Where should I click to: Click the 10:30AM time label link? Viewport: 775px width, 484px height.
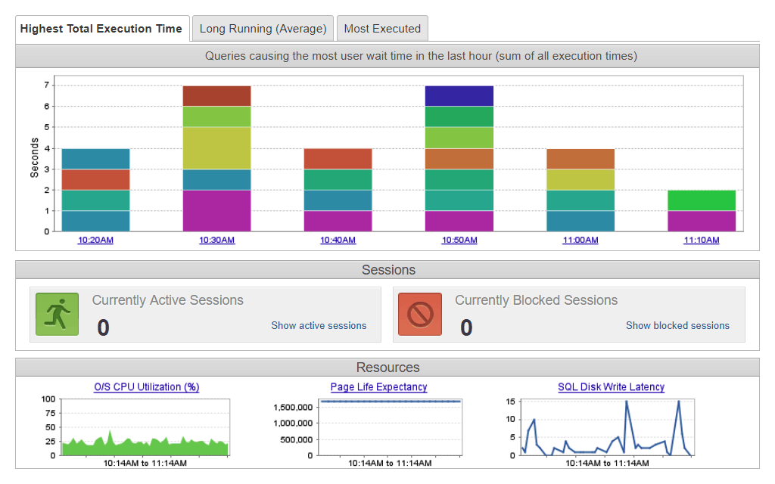(x=216, y=240)
